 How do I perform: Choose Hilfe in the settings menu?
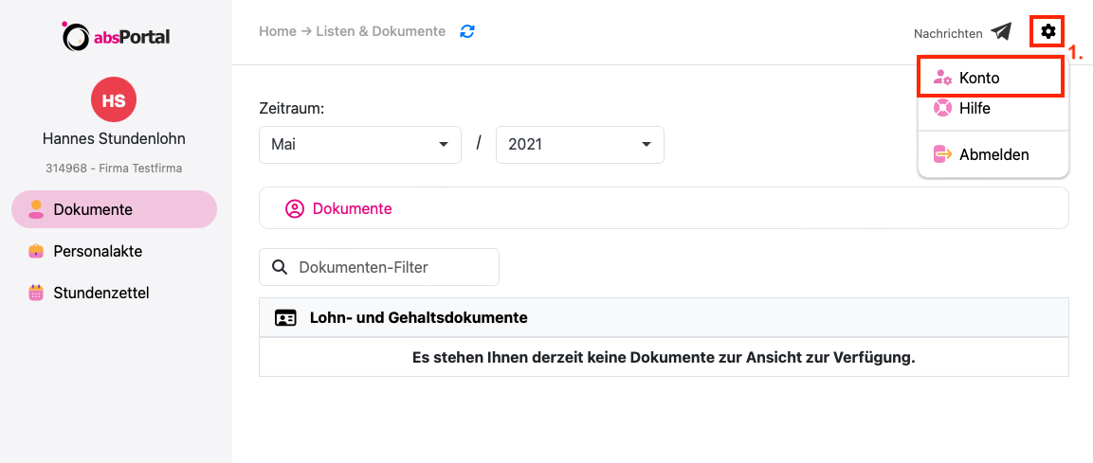click(975, 108)
